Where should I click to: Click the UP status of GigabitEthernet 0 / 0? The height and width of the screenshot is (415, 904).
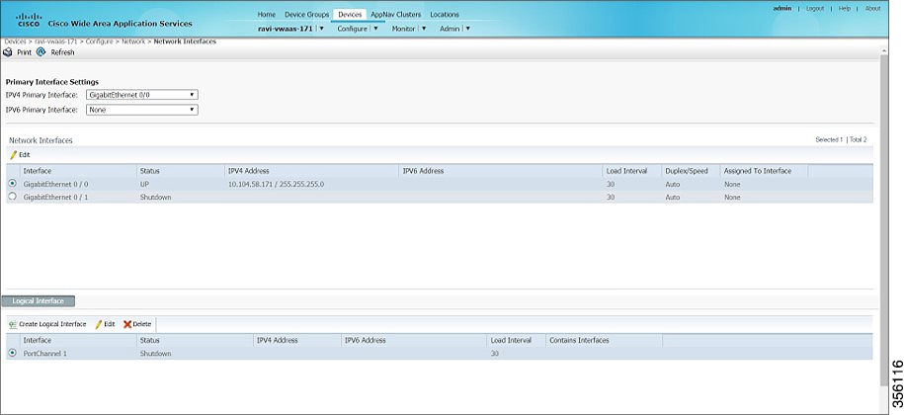click(144, 185)
